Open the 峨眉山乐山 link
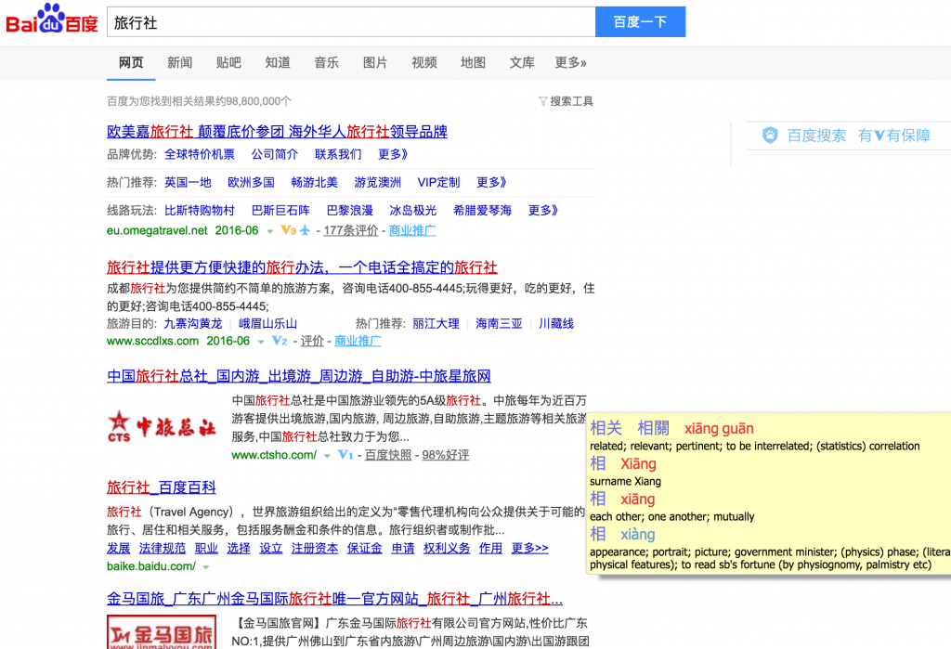This screenshot has height=649, width=951. (267, 323)
